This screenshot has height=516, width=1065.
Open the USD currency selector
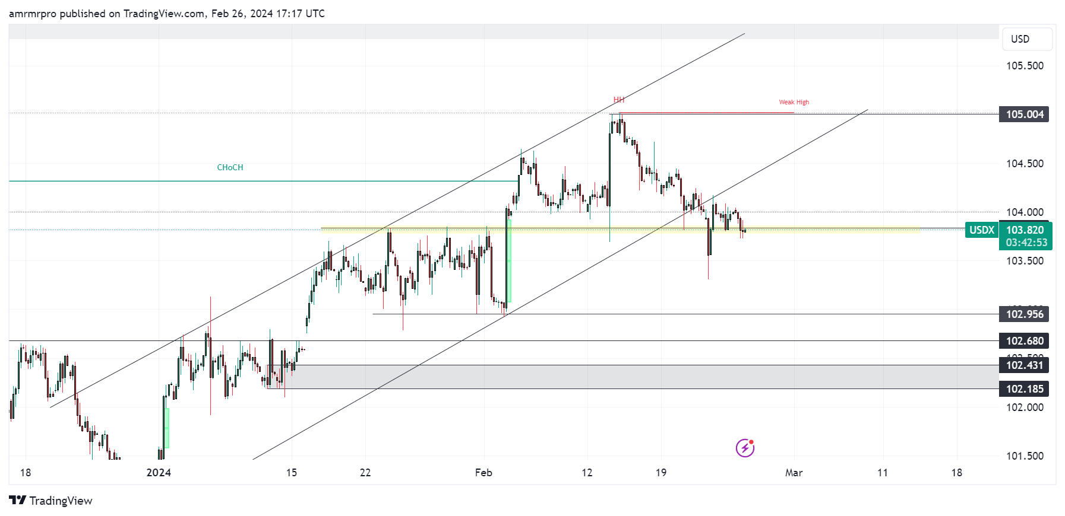[x=1027, y=39]
